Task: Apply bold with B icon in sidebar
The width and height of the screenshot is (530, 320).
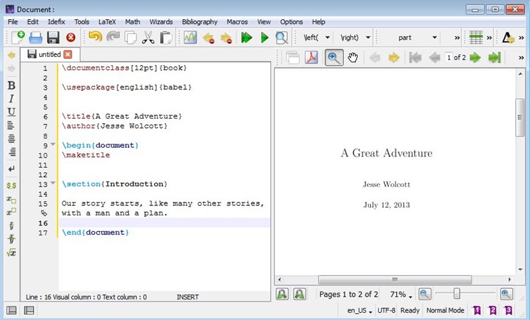Action: pos(11,85)
